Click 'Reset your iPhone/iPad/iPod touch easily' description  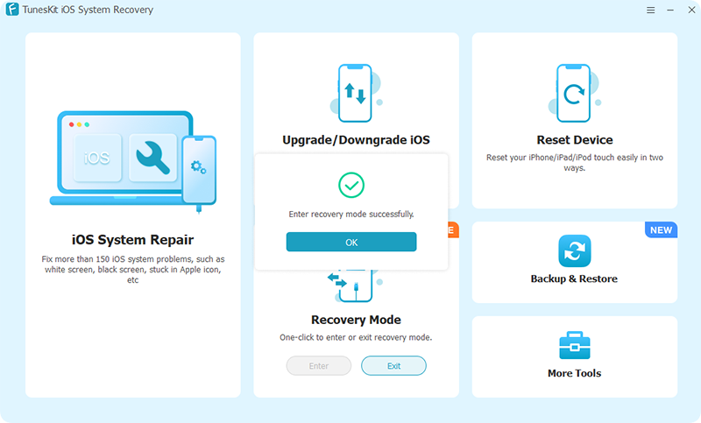click(x=575, y=163)
